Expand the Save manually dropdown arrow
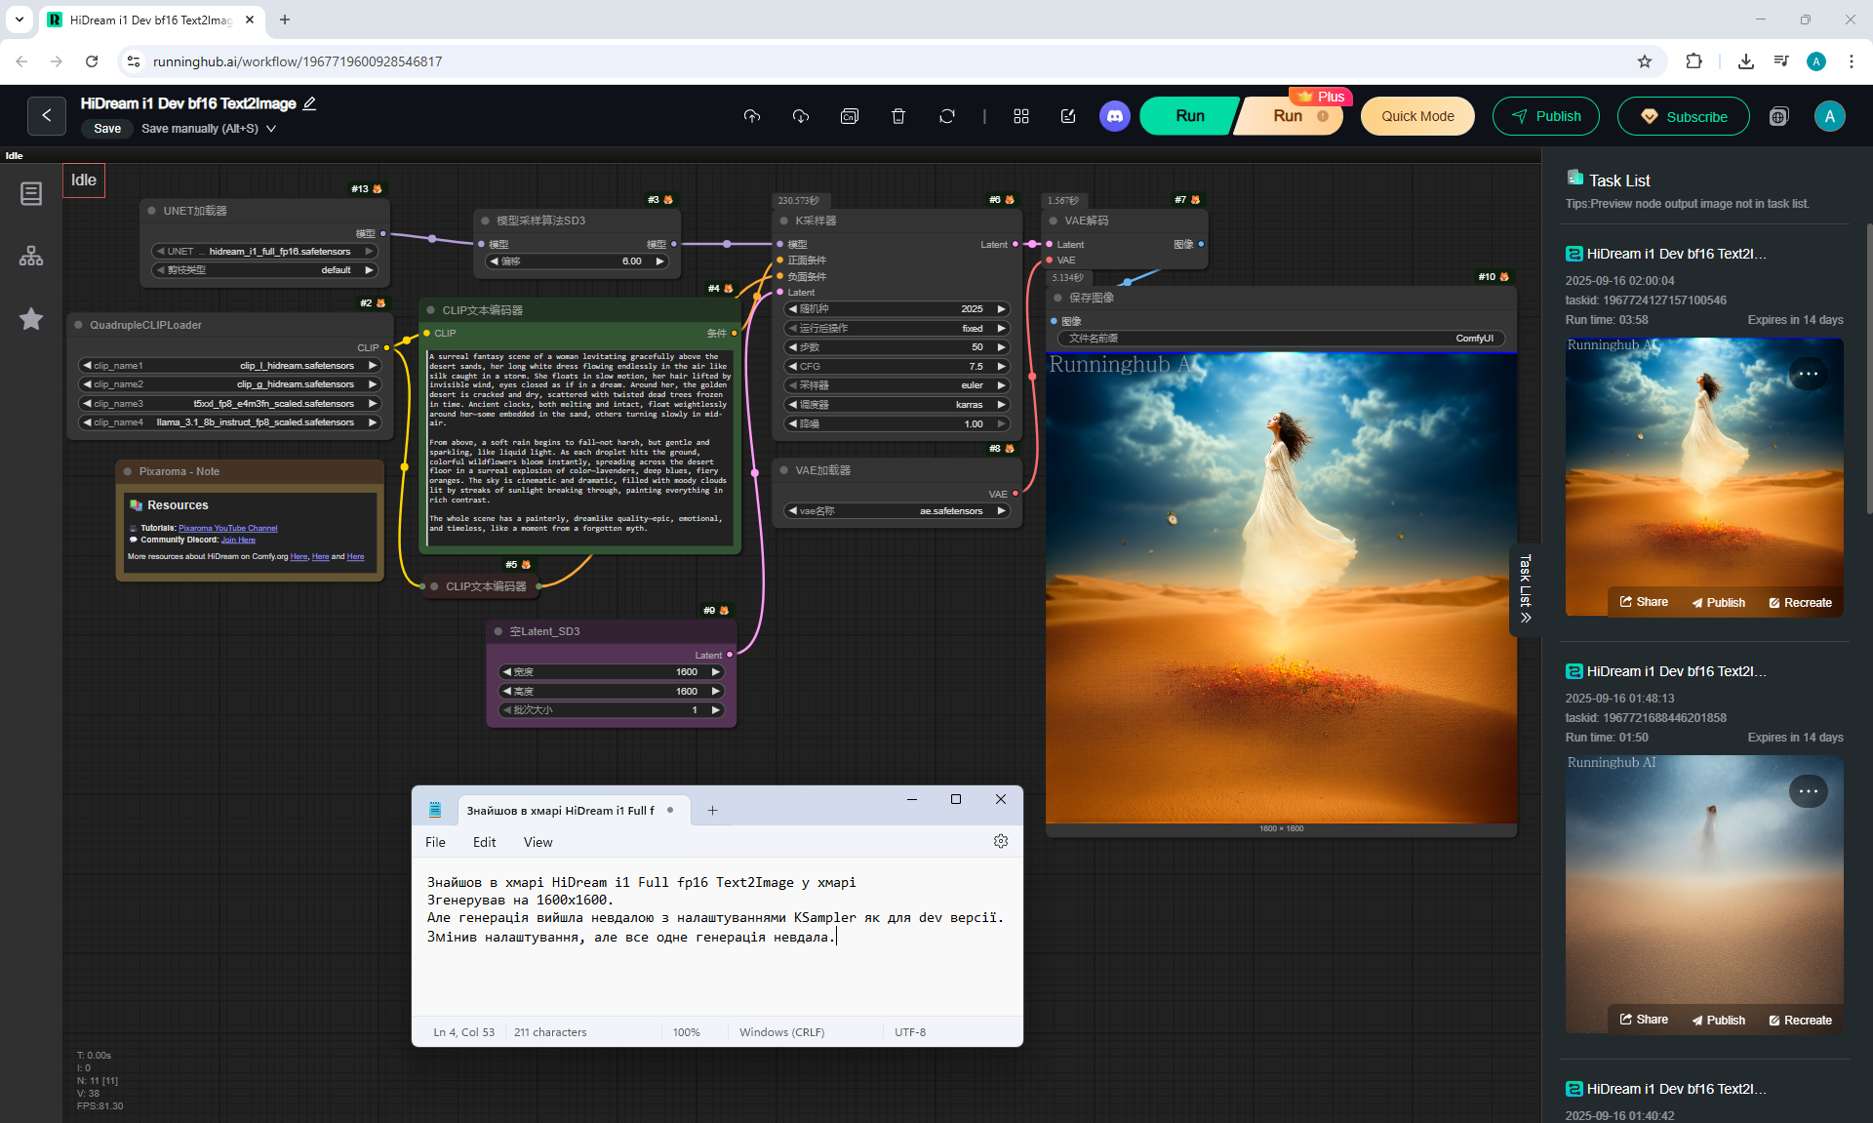 pyautogui.click(x=271, y=129)
